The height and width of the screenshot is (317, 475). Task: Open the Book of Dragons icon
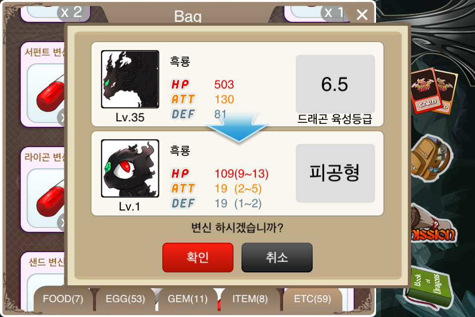point(428,289)
